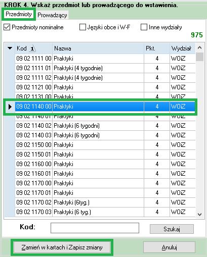Select highlighted row 09 02 1140 00 Praktyki
207x257 pixels.
tap(105, 107)
